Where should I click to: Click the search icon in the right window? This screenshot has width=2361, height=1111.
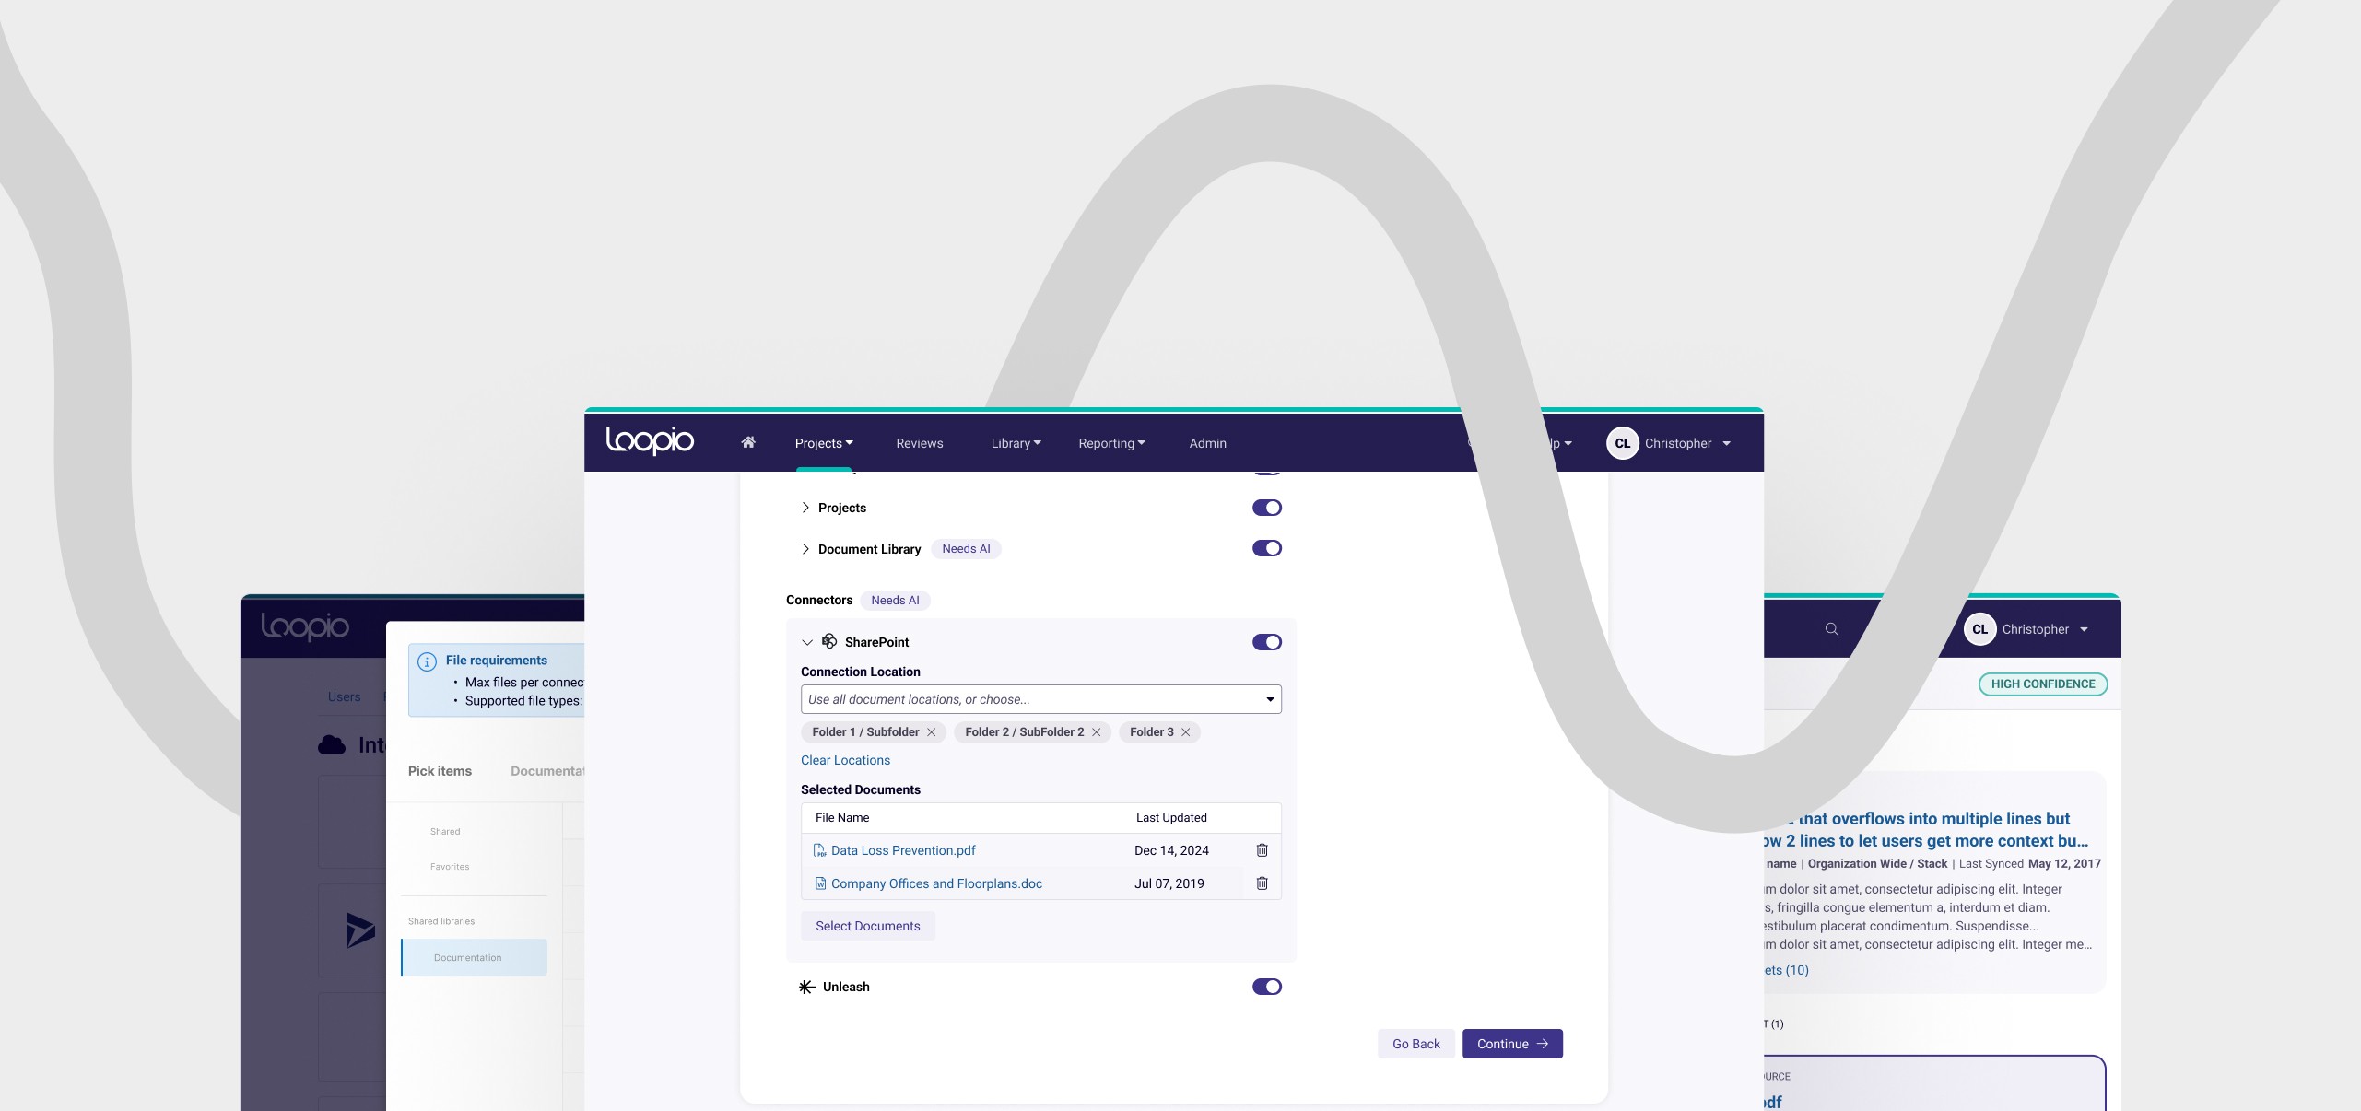pyautogui.click(x=1831, y=629)
